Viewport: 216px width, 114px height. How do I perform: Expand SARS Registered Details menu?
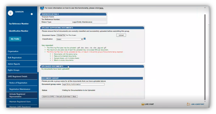pos(22,77)
